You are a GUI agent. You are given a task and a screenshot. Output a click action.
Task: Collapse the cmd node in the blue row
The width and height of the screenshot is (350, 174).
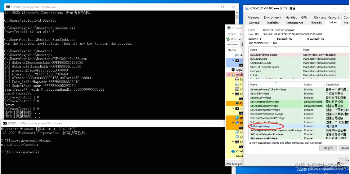(x=233, y=60)
